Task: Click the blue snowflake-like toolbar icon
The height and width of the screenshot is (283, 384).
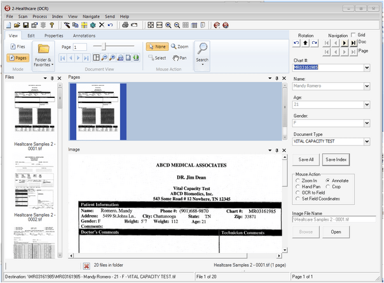Action: pyautogui.click(x=93, y=25)
